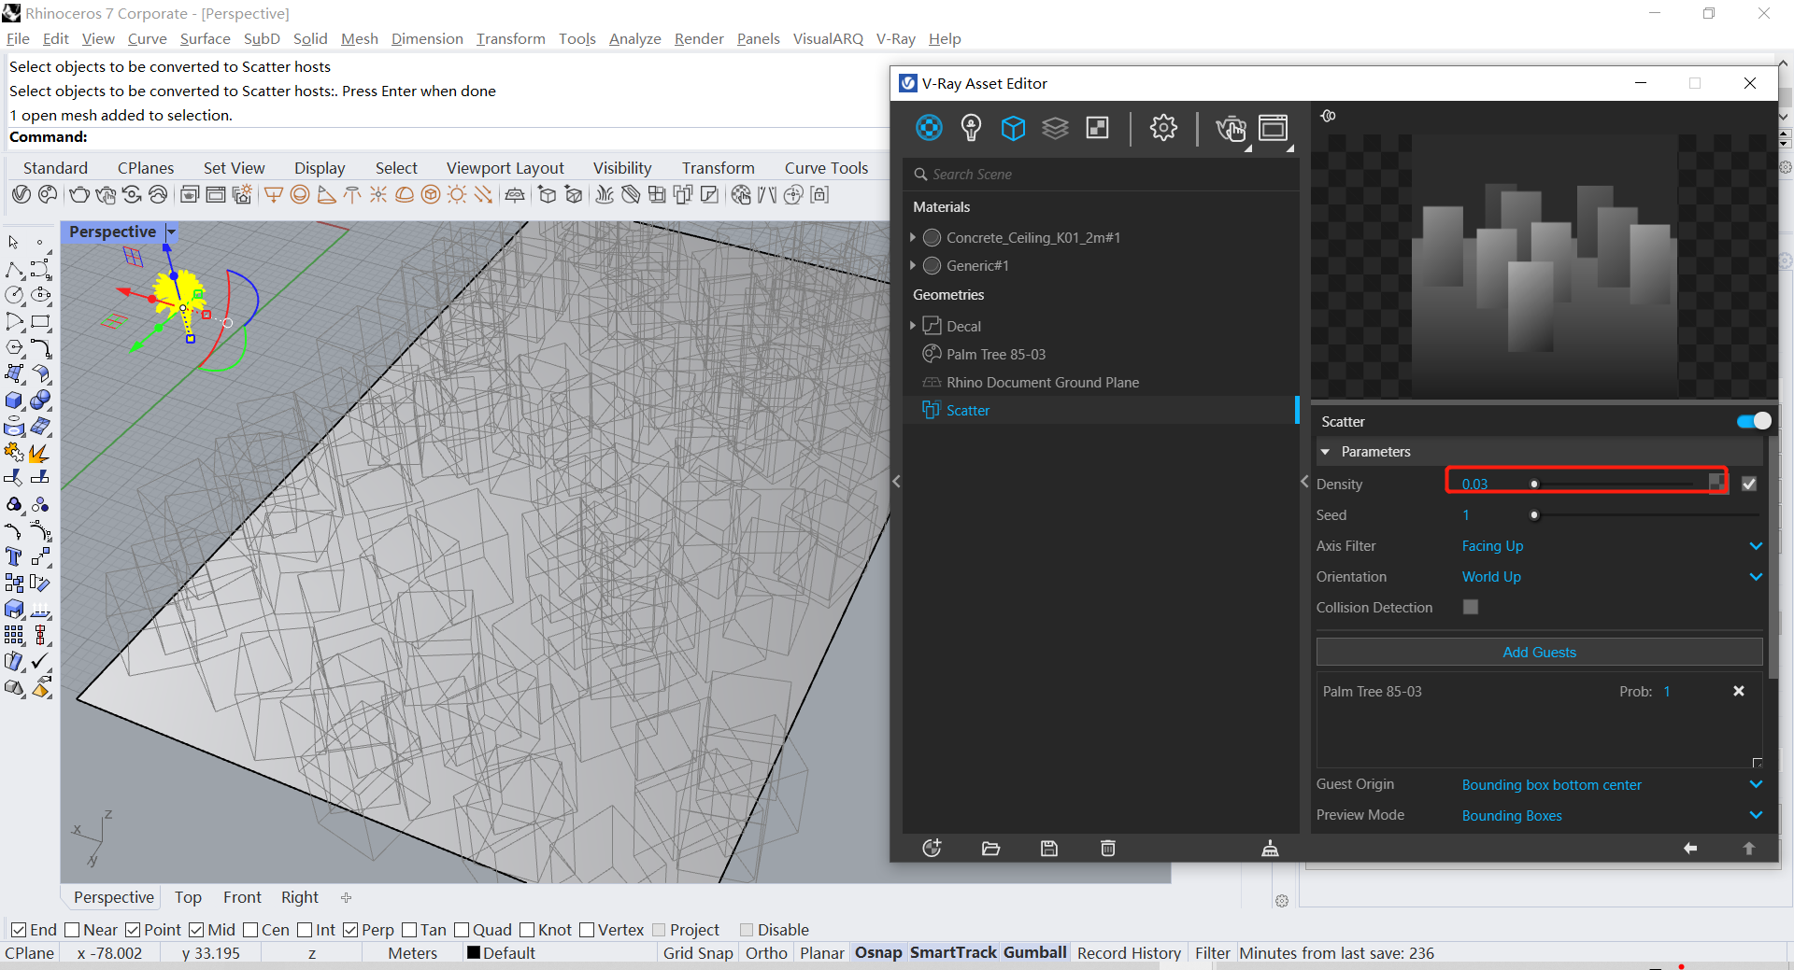The image size is (1794, 970).
Task: Delete the selected asset with trash icon
Action: click(1108, 848)
